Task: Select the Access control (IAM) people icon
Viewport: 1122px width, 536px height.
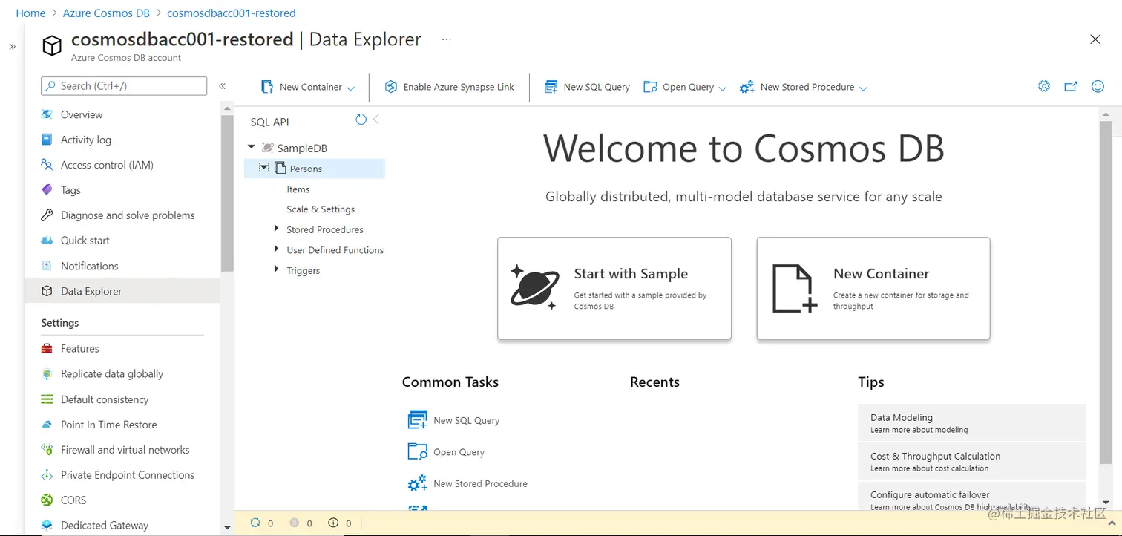Action: [x=47, y=165]
